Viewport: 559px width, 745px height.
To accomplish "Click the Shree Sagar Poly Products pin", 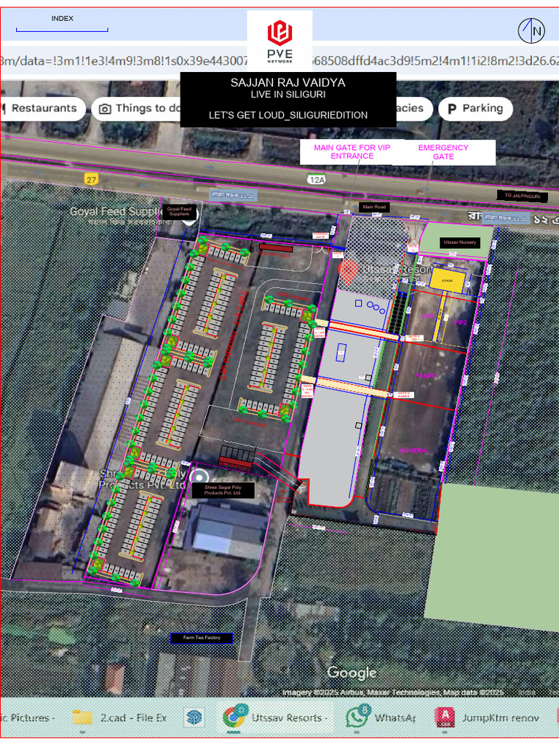I will pos(199,477).
